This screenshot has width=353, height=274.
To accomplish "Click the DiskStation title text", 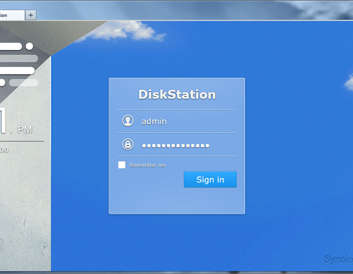I will pos(177,94).
